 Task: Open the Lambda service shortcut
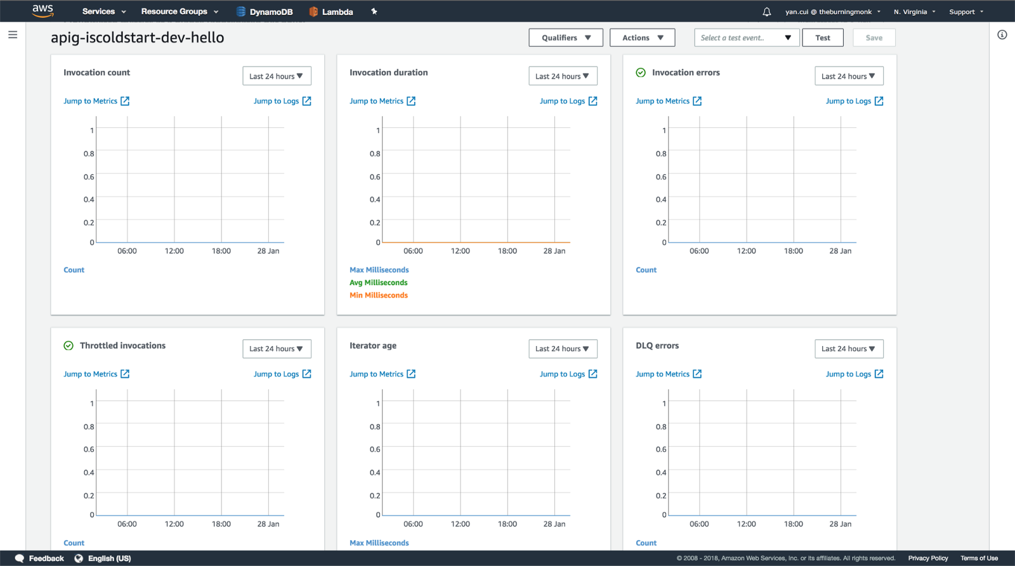point(331,11)
